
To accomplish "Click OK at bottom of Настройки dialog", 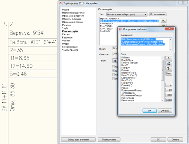I will [x=158, y=140].
